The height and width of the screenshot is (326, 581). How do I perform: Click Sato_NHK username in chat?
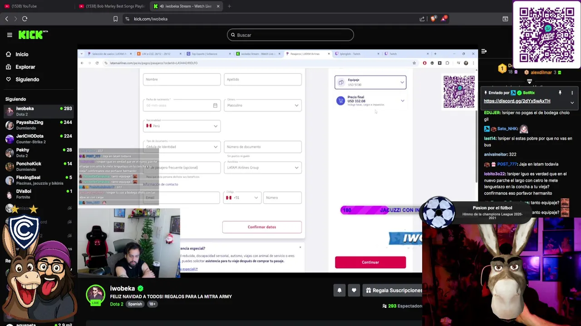coord(507,129)
